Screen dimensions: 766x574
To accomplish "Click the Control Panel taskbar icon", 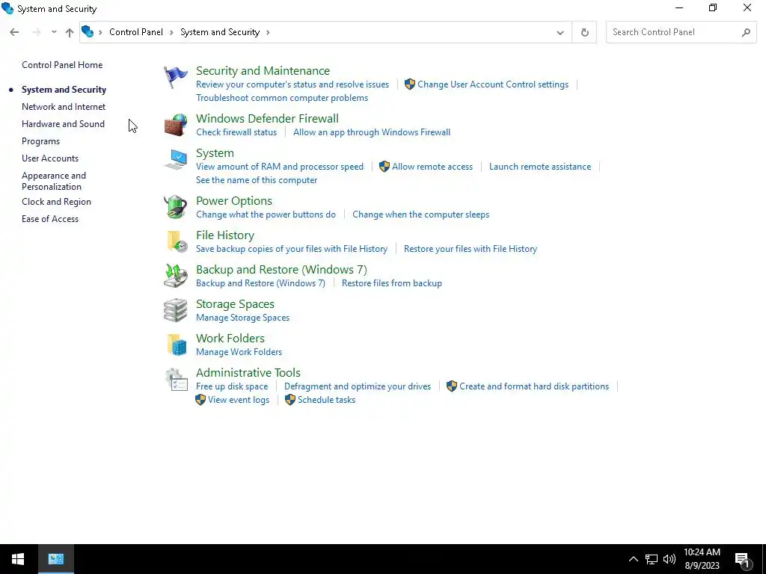I will click(56, 559).
